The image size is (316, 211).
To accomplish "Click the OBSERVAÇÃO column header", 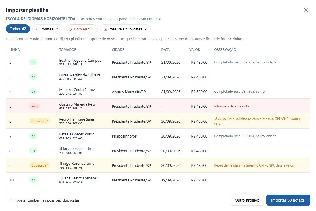I will (x=225, y=50).
